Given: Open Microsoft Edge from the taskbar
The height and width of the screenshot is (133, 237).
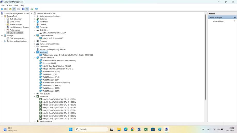Looking at the screenshot, I should coord(126,129).
